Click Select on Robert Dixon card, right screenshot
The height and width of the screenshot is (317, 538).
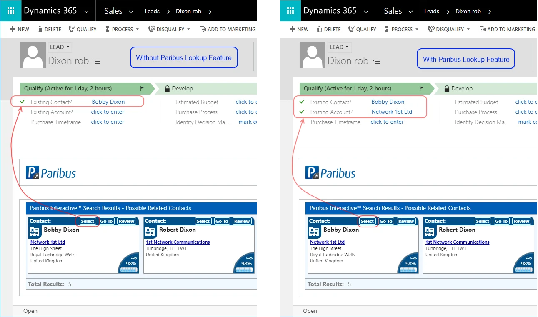coord(483,221)
